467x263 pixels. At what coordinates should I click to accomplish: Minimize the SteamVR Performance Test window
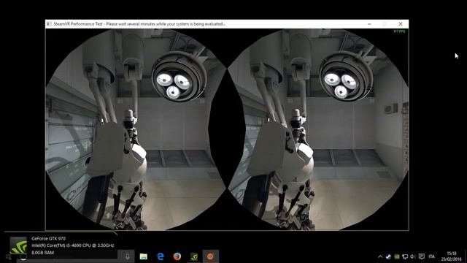click(369, 24)
